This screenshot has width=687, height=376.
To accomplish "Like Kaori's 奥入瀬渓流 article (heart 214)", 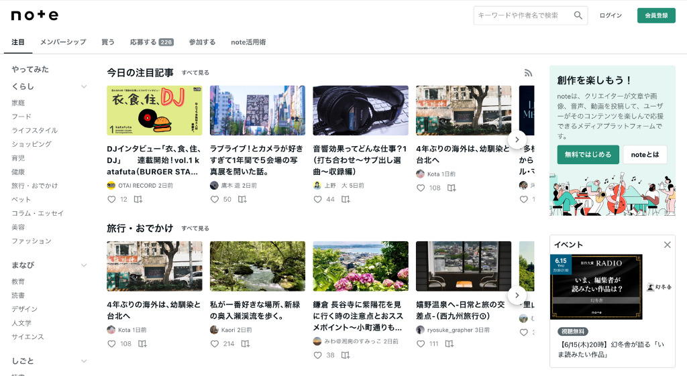I will (x=215, y=344).
